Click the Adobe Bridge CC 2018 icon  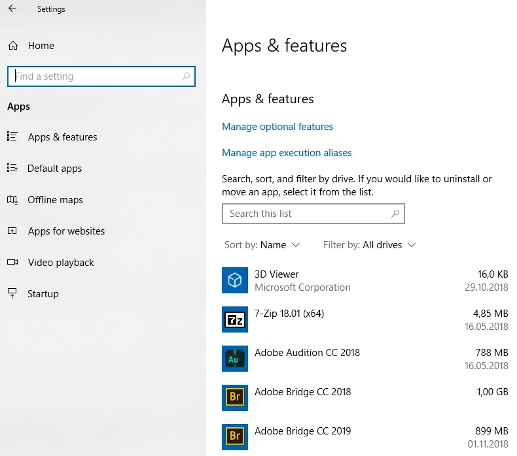coord(235,398)
